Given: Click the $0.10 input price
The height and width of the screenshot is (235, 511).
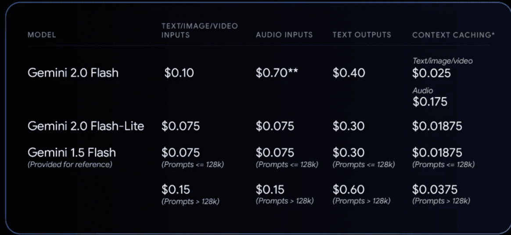Looking at the screenshot, I should pyautogui.click(x=179, y=73).
